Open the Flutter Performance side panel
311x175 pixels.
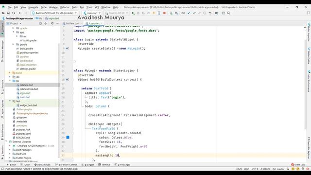(309, 81)
